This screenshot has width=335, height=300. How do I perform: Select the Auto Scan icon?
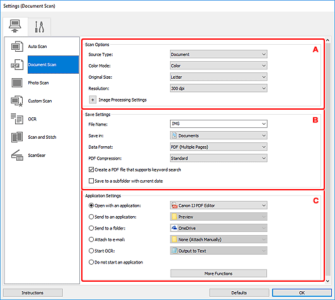point(17,47)
